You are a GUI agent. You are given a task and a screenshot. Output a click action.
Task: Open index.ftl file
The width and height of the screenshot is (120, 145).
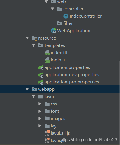[59, 53]
